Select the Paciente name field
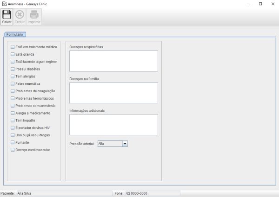 64,193
